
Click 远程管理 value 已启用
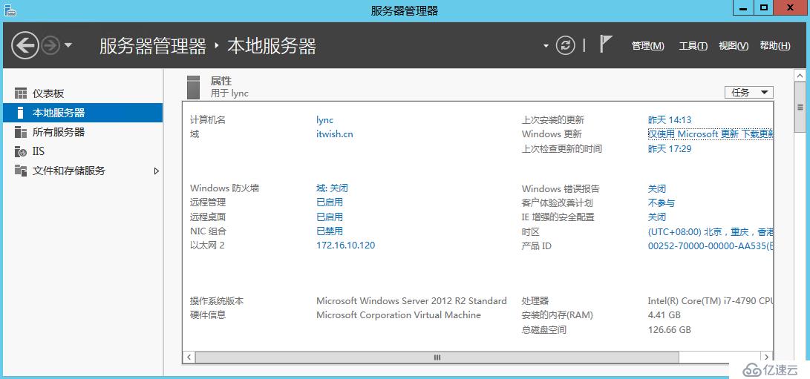tap(330, 202)
